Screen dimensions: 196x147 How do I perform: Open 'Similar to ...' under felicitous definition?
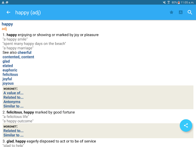tap(13, 135)
